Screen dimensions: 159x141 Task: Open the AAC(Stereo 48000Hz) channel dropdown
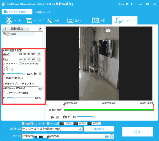(40, 88)
